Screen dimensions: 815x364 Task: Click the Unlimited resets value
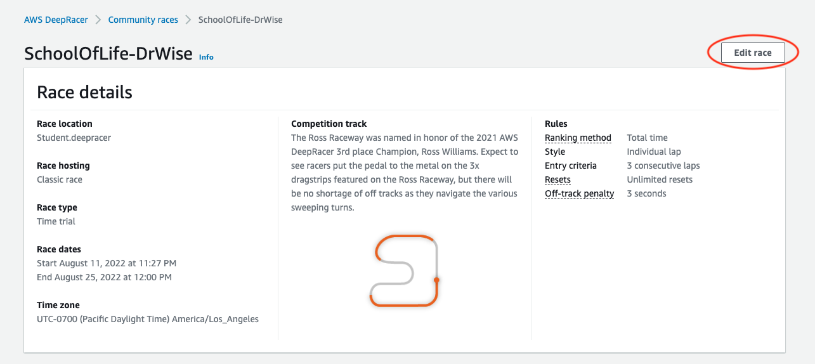tap(659, 179)
